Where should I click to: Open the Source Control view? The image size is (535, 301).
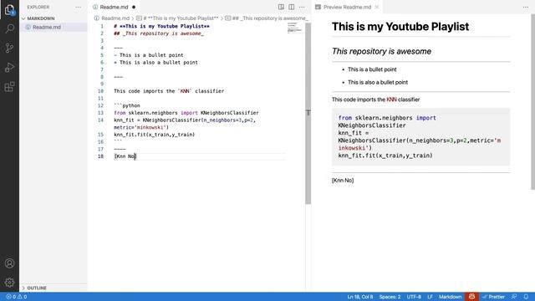click(9, 48)
